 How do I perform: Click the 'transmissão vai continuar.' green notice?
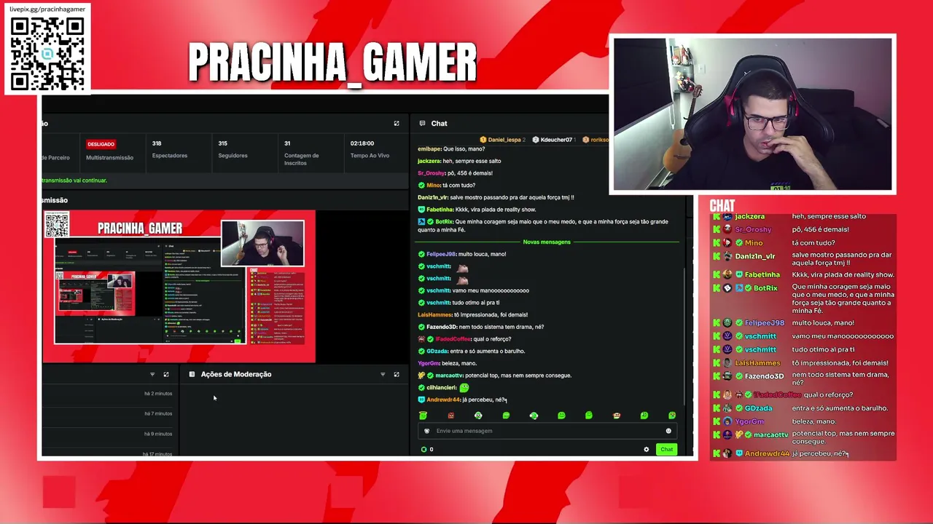tap(74, 180)
